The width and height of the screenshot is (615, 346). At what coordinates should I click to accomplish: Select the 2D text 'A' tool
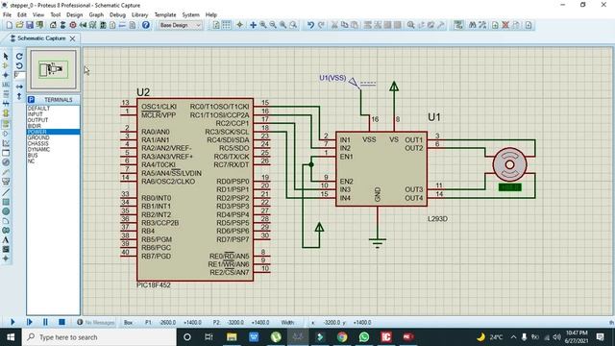(x=6, y=239)
